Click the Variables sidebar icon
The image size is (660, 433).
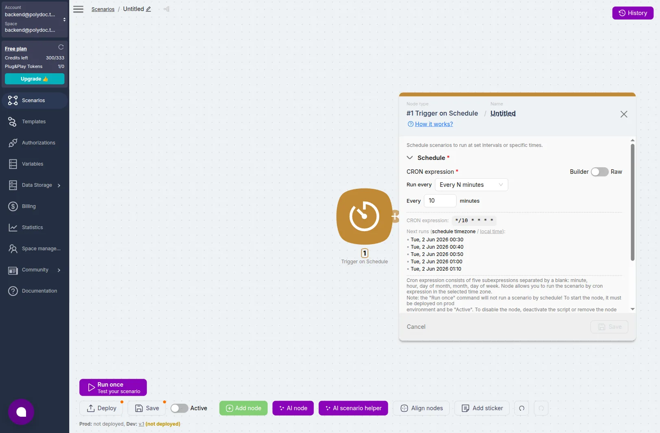(x=13, y=164)
